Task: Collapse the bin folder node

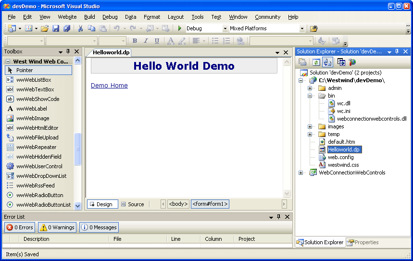Action: 310,96
